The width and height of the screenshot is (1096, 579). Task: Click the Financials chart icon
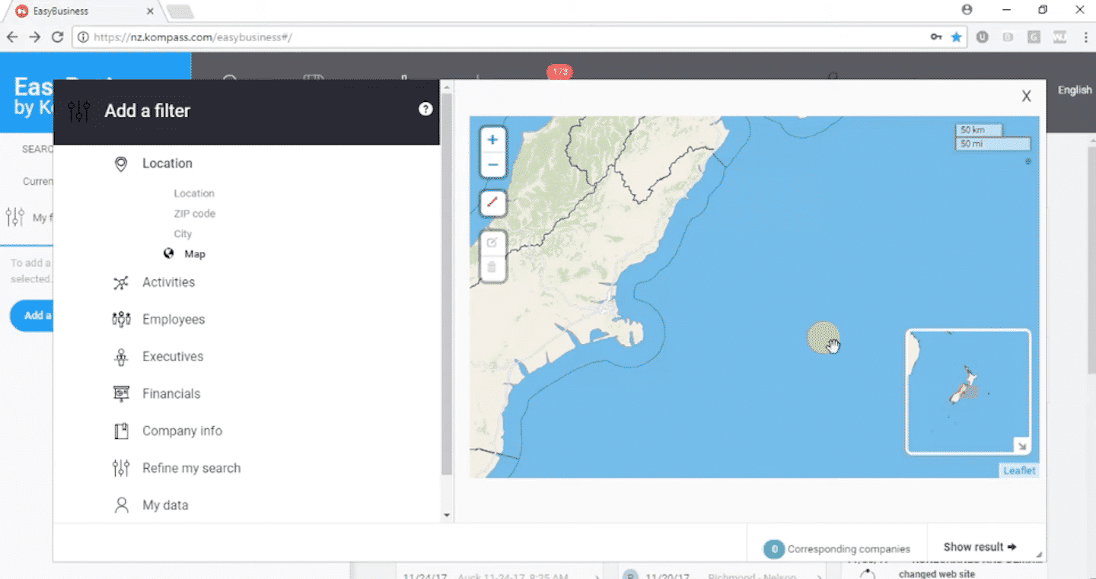[x=121, y=394]
